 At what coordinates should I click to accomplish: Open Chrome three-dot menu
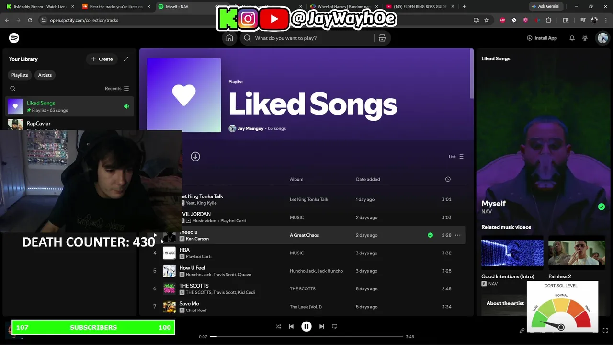point(606,20)
